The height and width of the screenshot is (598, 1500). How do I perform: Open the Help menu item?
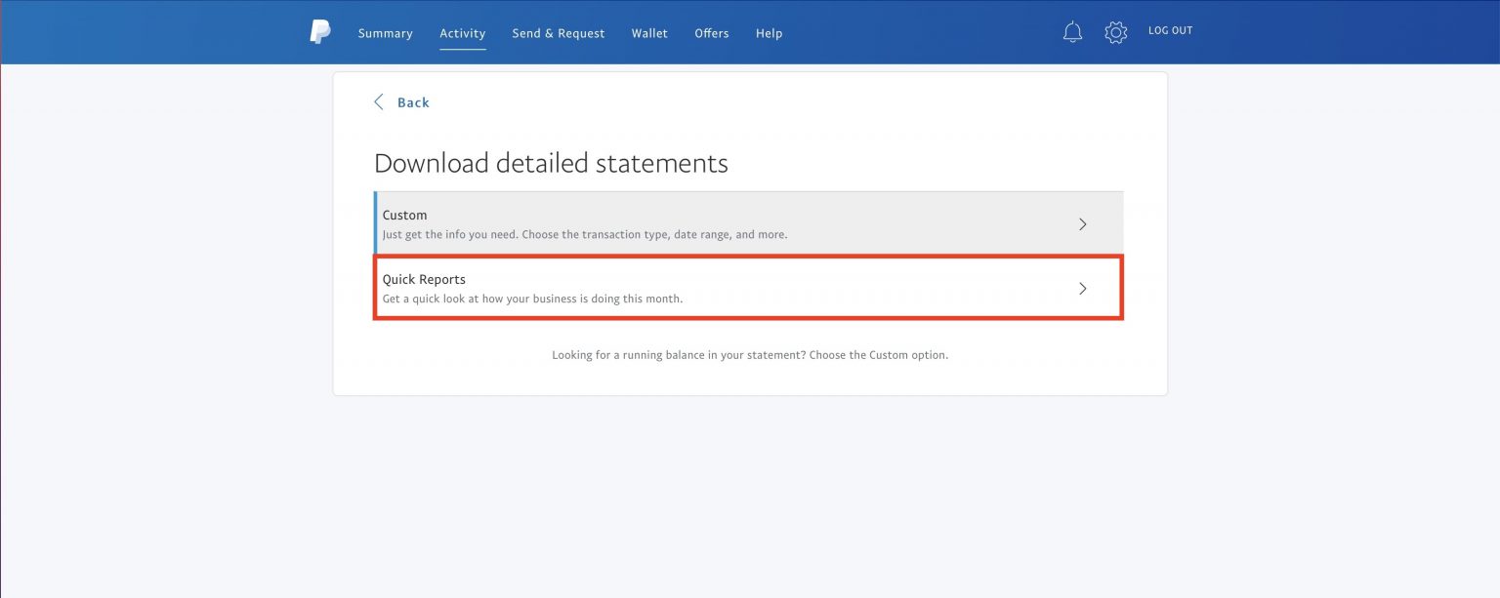coord(769,33)
